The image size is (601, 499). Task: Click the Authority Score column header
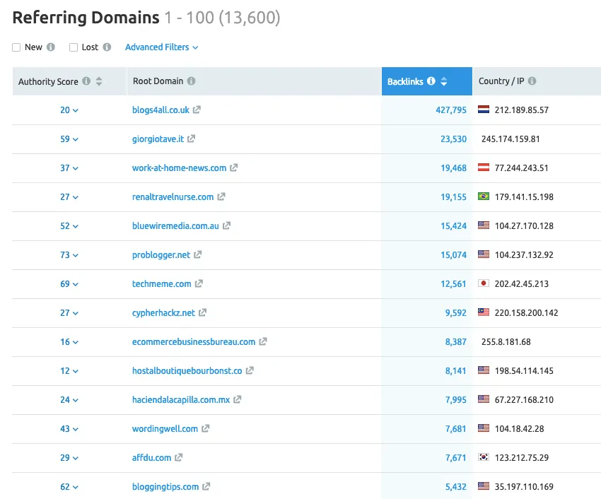pos(69,81)
